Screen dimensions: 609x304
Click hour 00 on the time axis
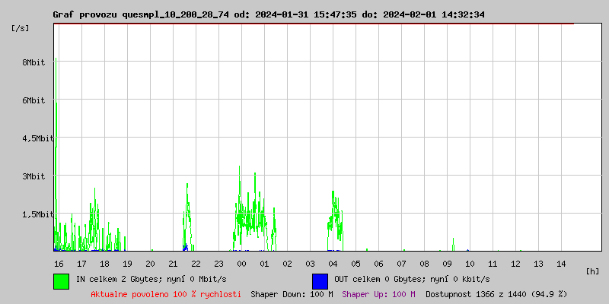241,263
